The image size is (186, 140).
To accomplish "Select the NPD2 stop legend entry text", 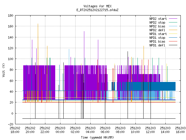I will point(158,22).
